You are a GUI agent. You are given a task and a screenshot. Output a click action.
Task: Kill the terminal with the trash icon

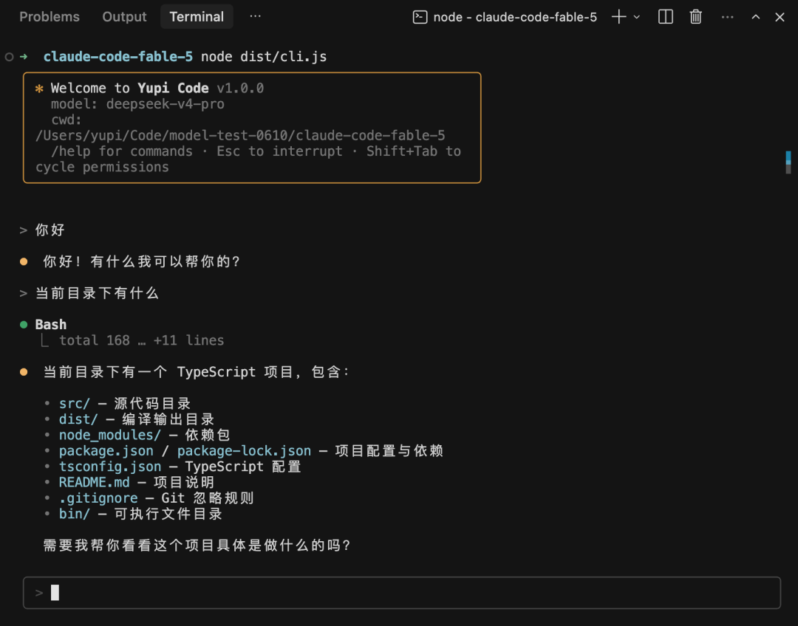tap(696, 17)
